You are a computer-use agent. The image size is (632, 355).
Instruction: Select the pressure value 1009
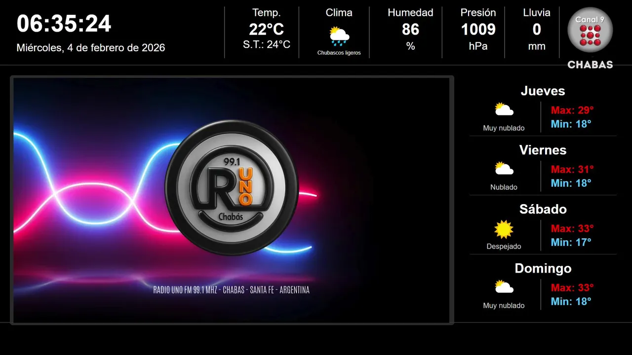478,30
